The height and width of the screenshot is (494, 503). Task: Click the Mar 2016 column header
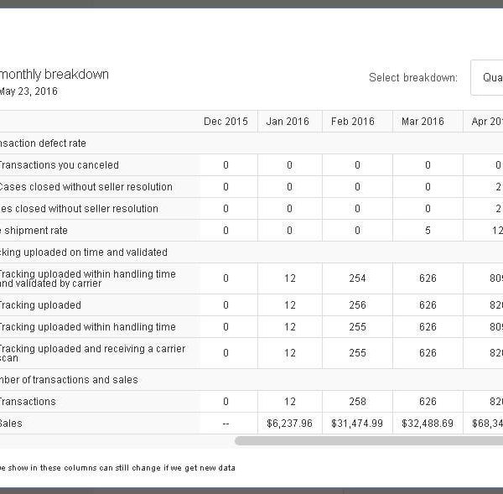[x=423, y=122]
